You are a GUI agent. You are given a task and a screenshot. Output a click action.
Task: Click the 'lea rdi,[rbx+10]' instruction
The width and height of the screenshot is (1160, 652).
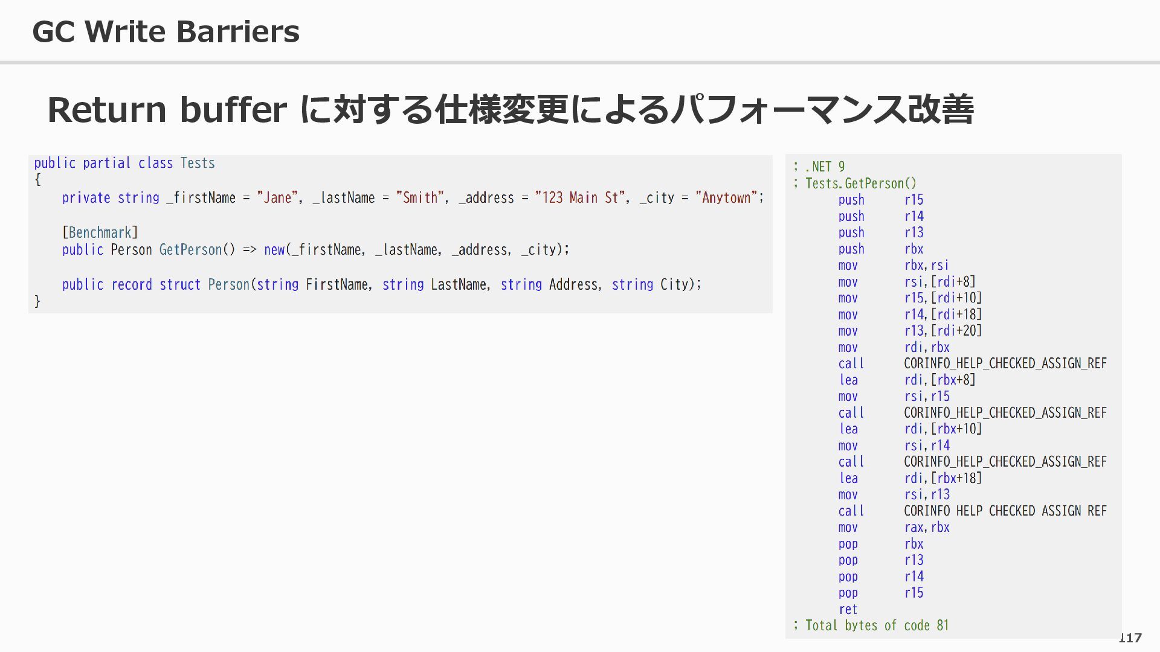[x=909, y=429]
